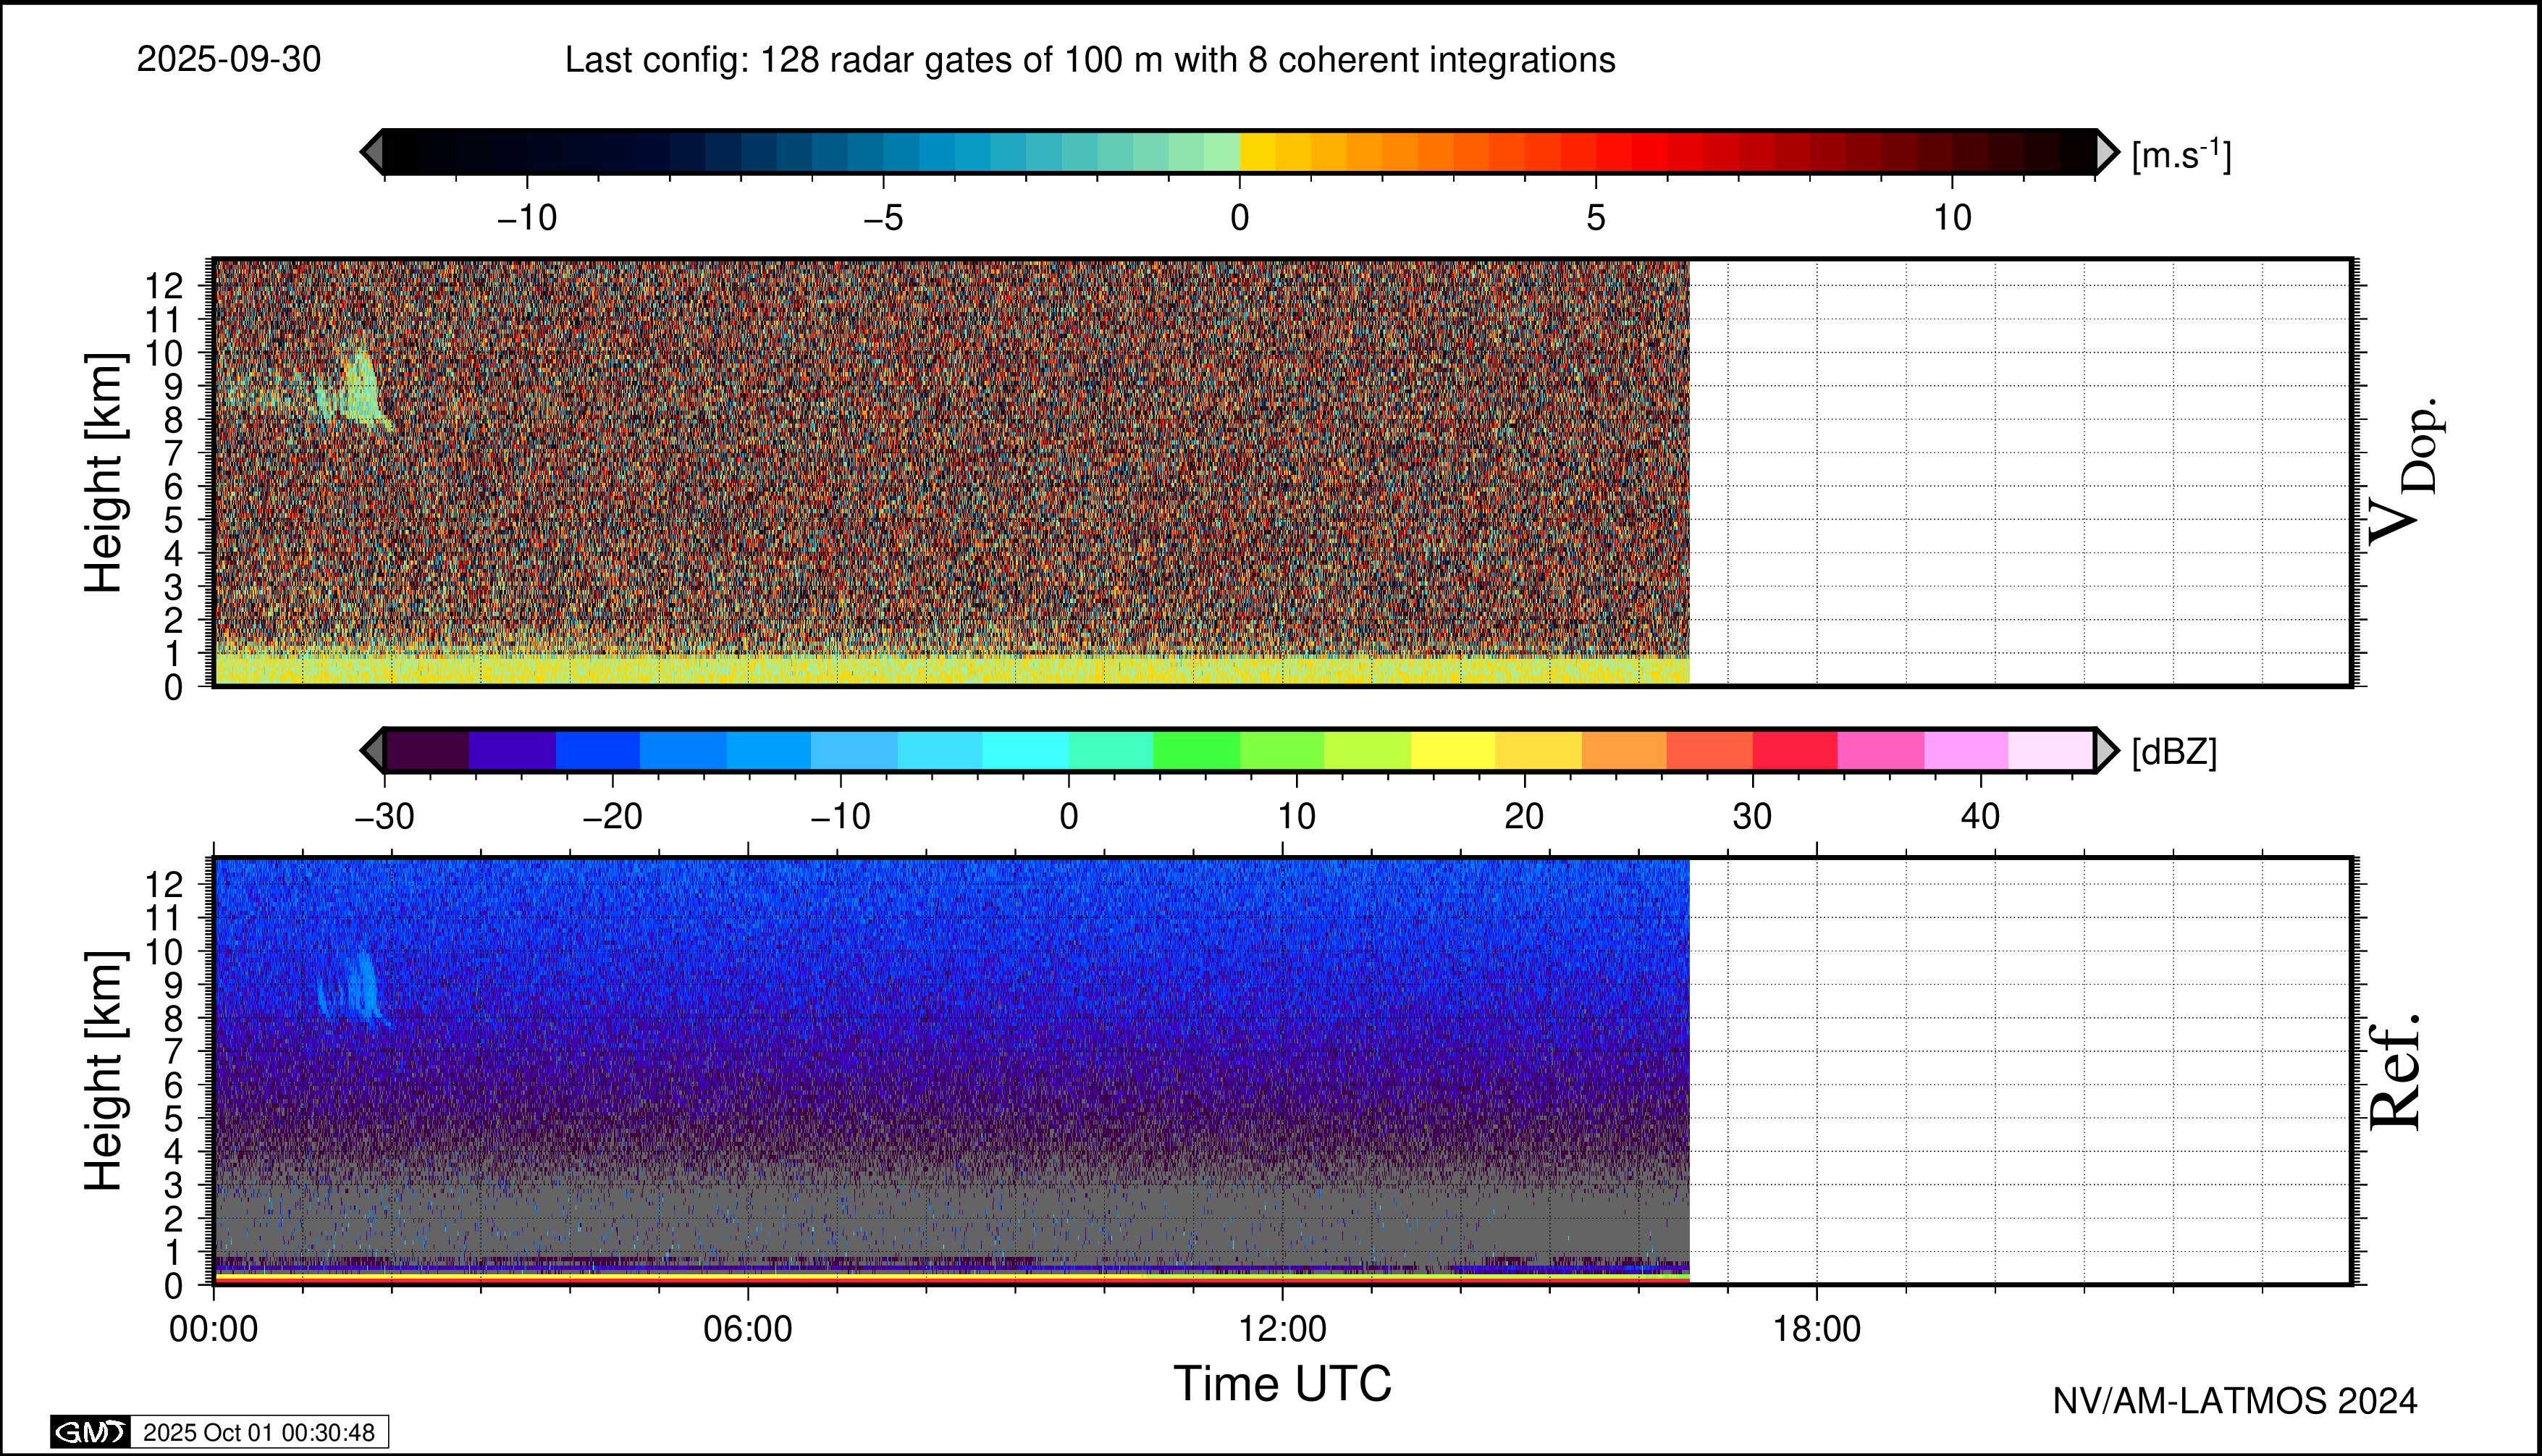Click the 2025-09-30 date label
Image resolution: width=2542 pixels, height=1456 pixels.
[x=229, y=60]
